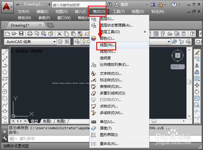Screen dimensions: 203x150
Task: Select the Rectangle tool
Action: 5,79
